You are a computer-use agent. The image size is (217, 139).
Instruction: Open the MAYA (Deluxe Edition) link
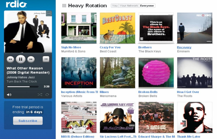[x=78, y=136]
